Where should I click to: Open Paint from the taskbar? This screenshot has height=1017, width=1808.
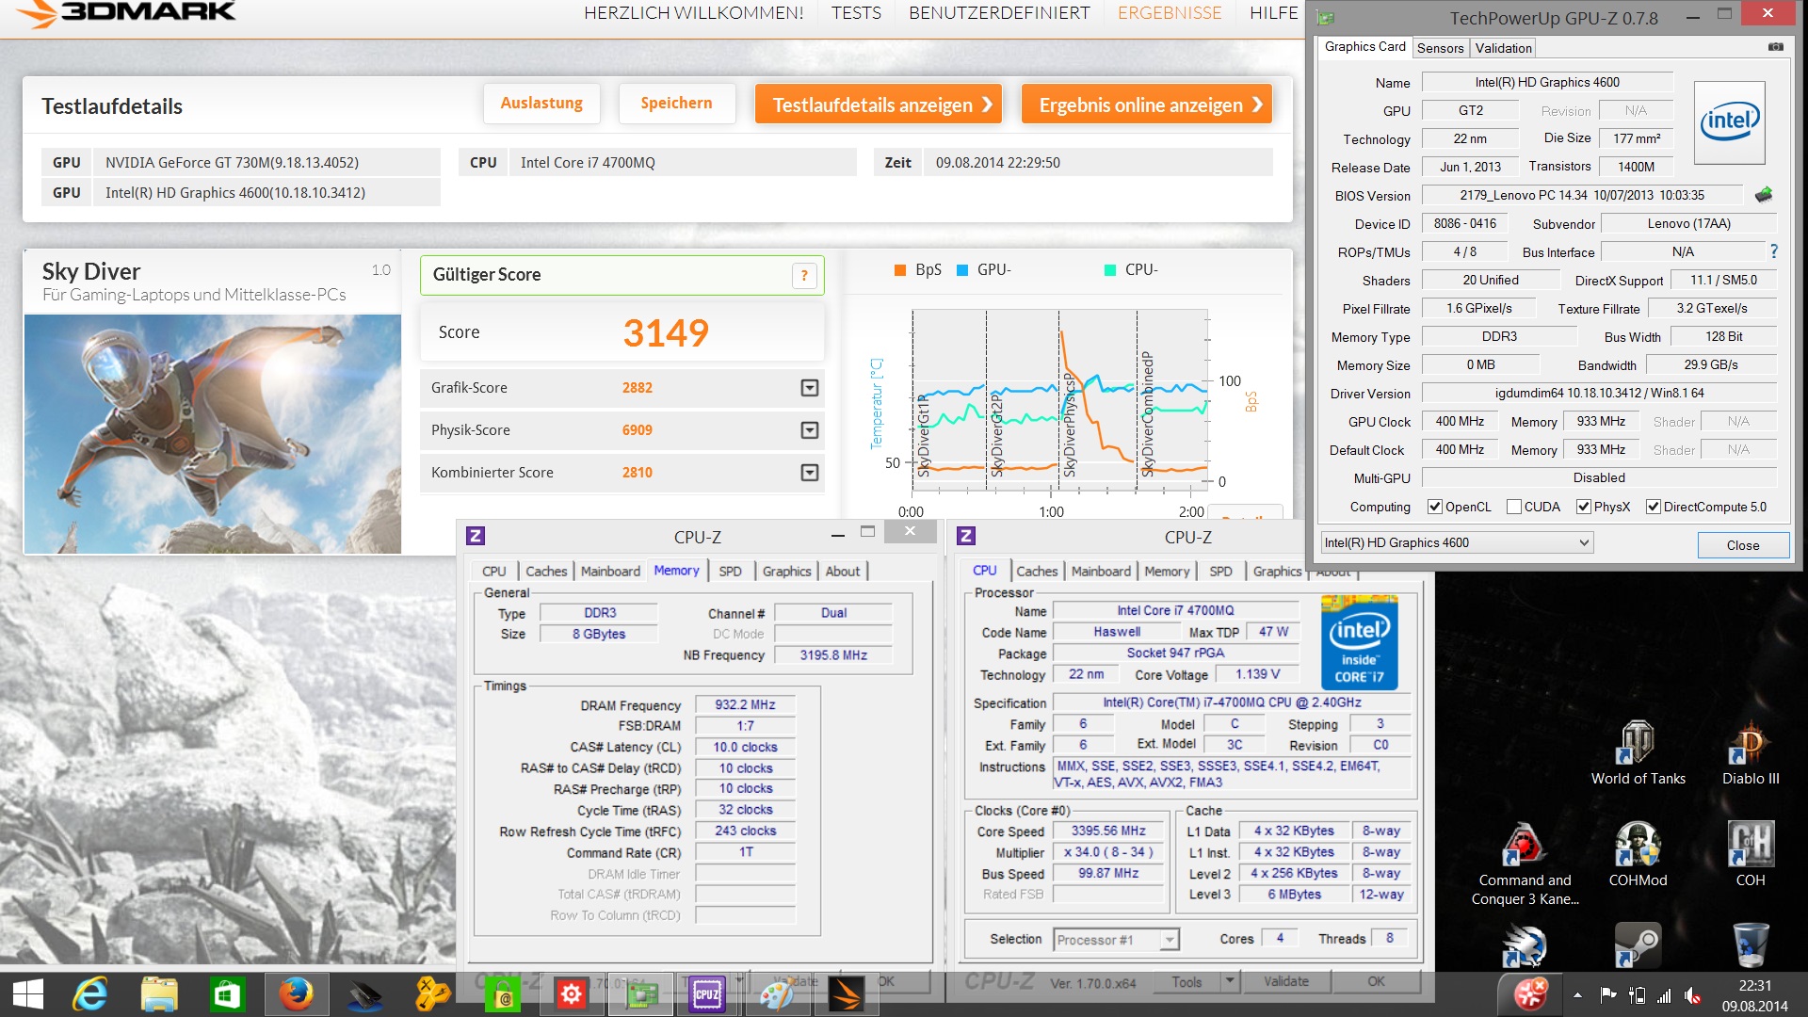coord(776,994)
